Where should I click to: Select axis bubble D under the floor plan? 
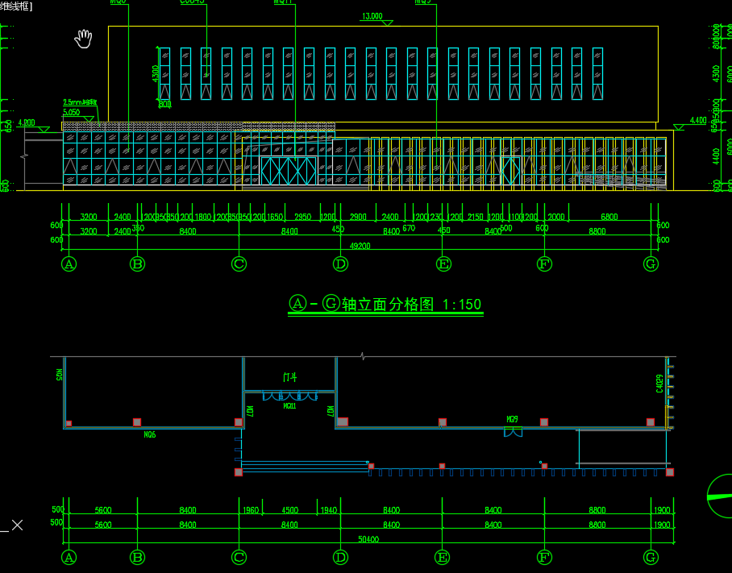tap(340, 557)
